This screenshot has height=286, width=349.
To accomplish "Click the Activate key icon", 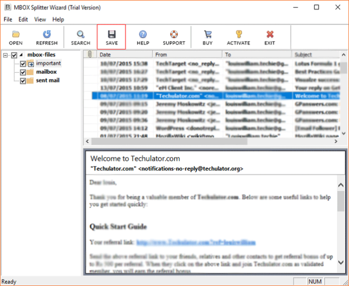I will tap(238, 34).
